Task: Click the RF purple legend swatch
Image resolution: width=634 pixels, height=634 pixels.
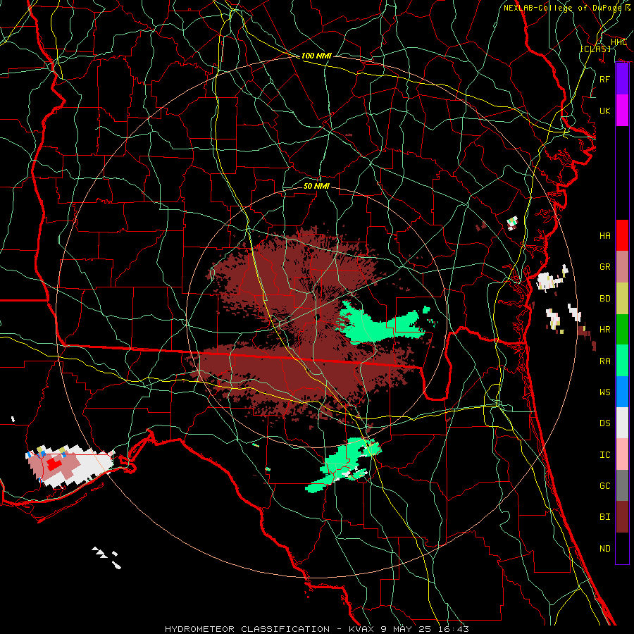Action: [x=622, y=79]
